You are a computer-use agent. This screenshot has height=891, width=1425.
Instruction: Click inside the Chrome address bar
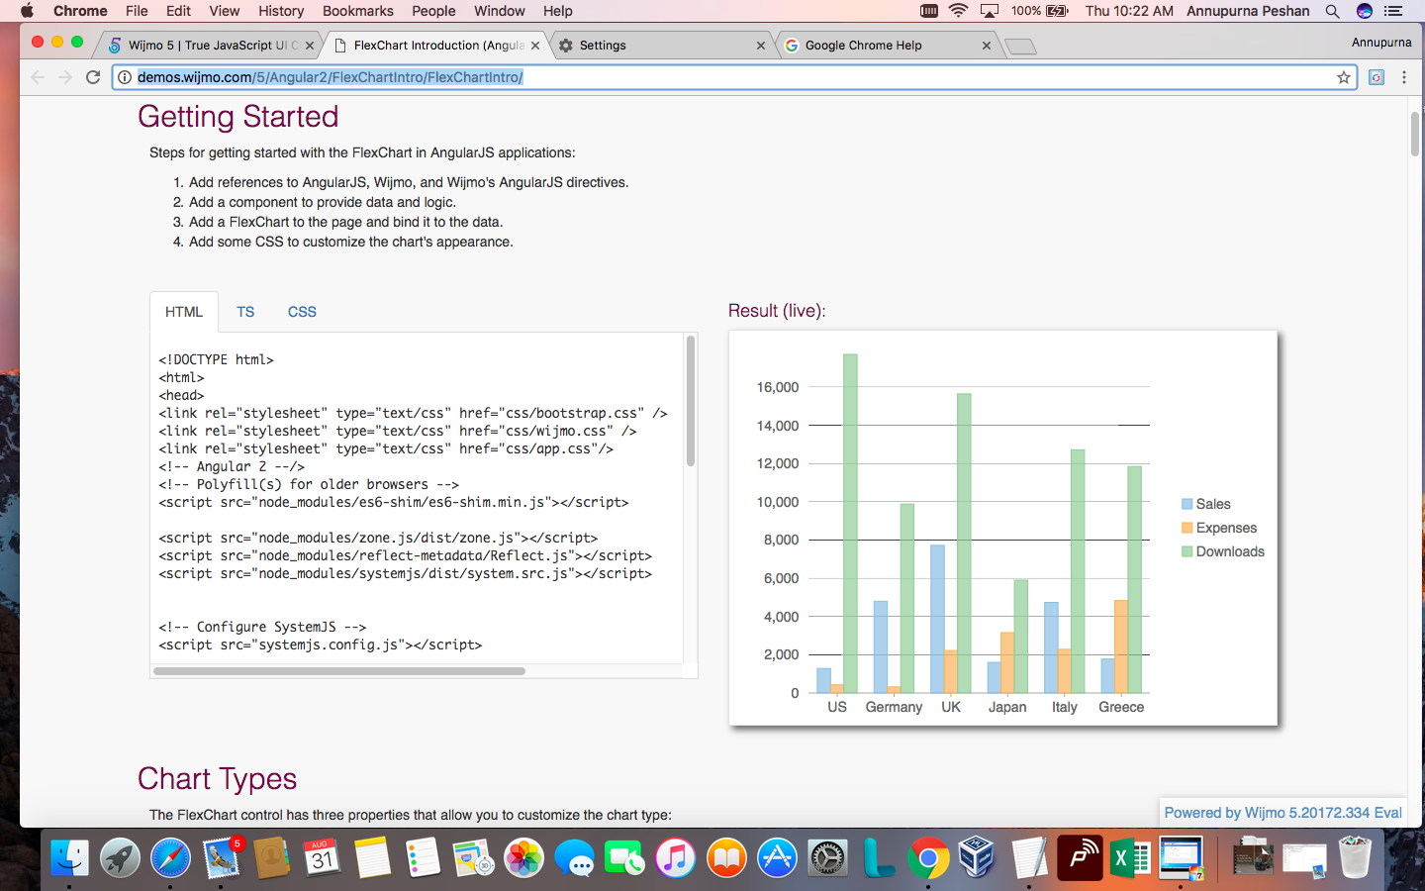pyautogui.click(x=693, y=76)
